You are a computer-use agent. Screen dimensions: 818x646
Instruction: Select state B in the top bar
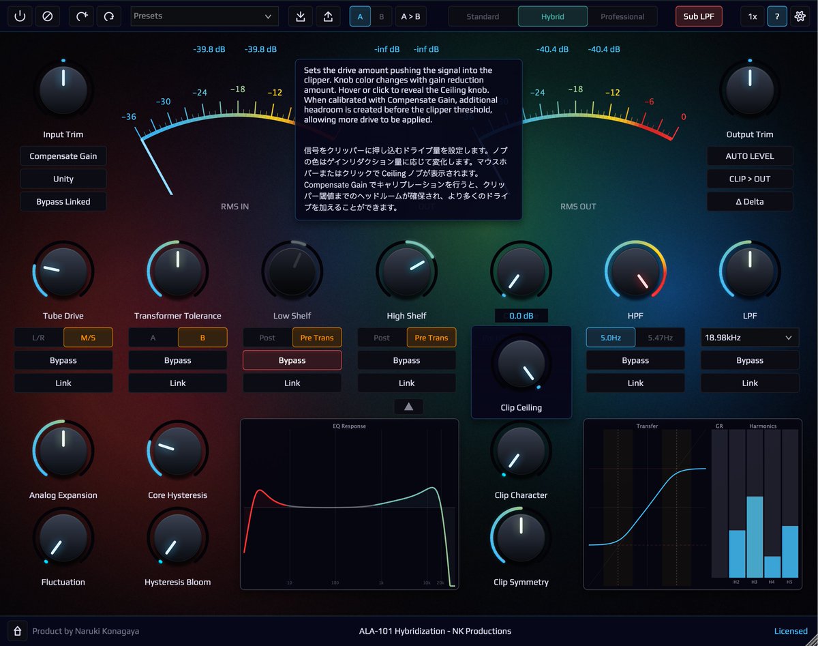[382, 16]
